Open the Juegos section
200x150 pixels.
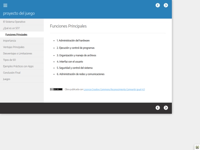[22, 79]
